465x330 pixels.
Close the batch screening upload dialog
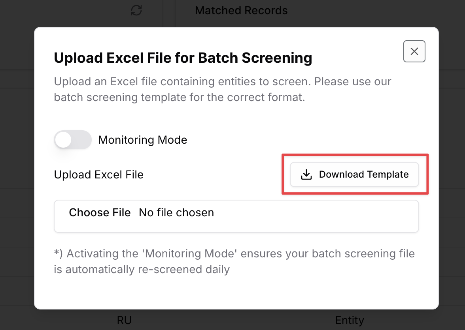point(414,51)
